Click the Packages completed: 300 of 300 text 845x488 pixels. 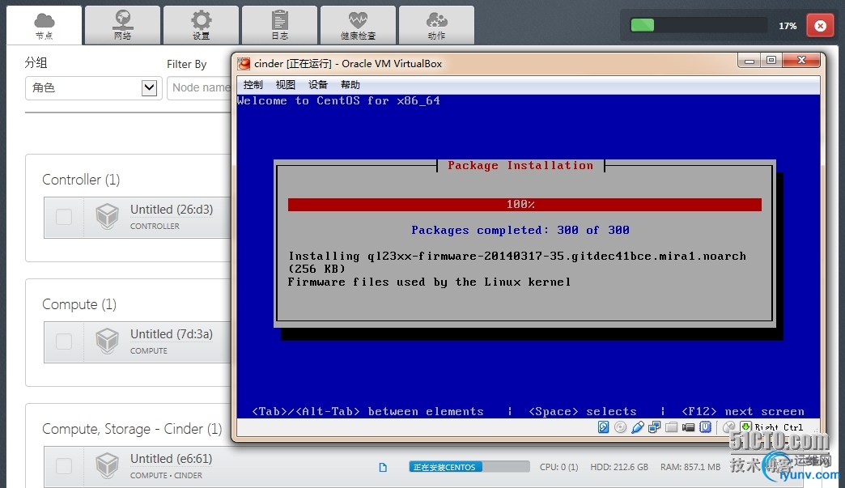point(520,230)
